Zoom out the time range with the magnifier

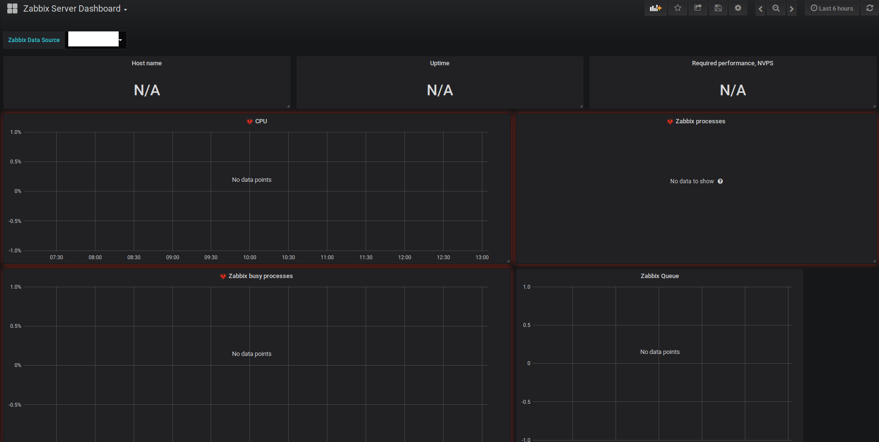click(x=775, y=8)
